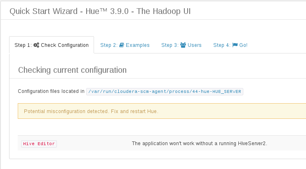Click the flag icon next to Go!
Screen dimensions: 306x169
(235, 45)
